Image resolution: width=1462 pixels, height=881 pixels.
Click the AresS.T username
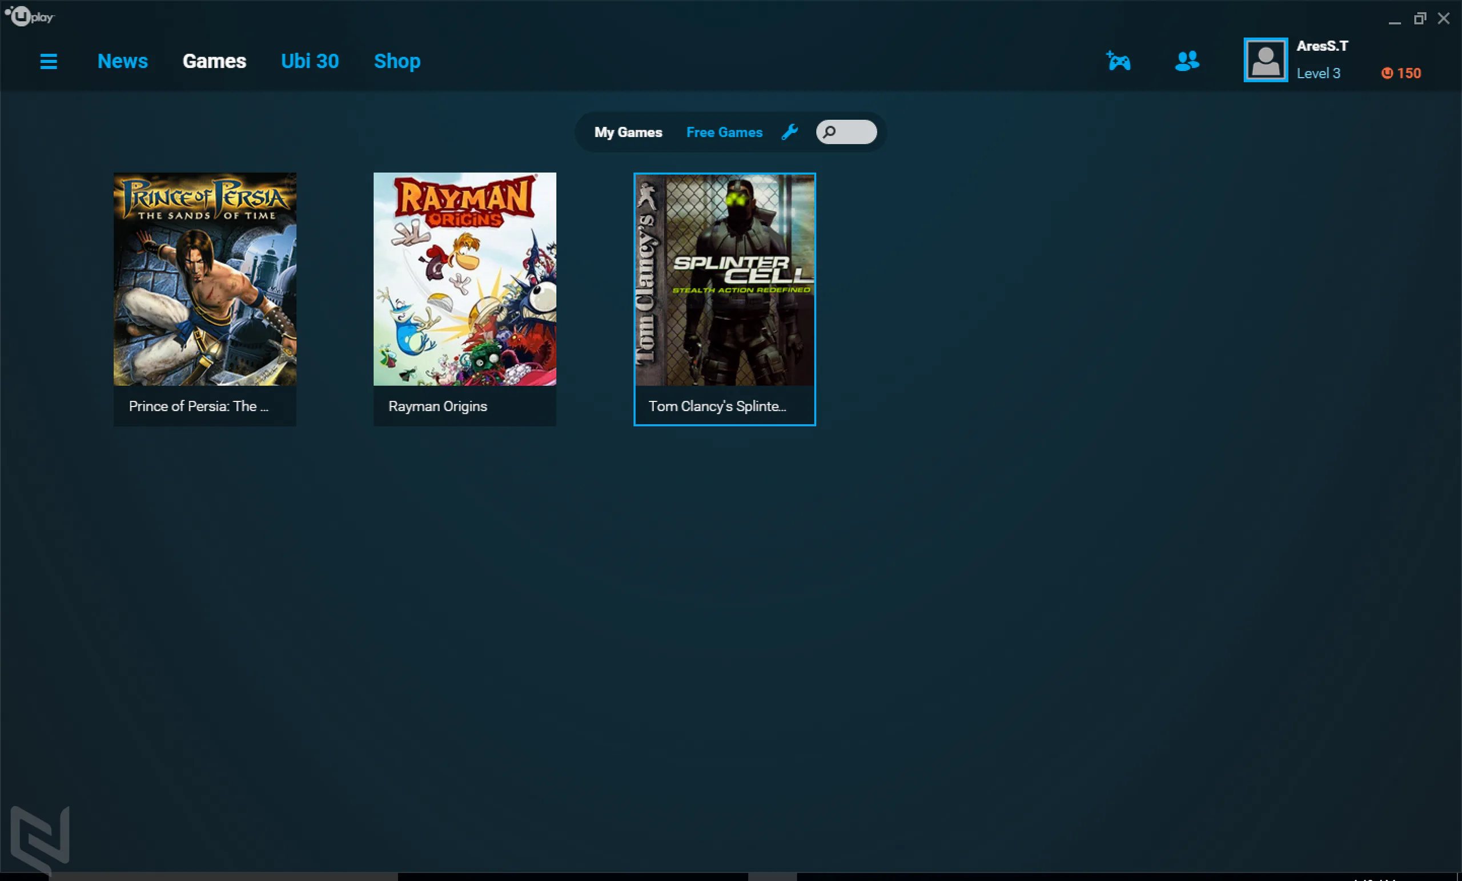click(x=1322, y=46)
